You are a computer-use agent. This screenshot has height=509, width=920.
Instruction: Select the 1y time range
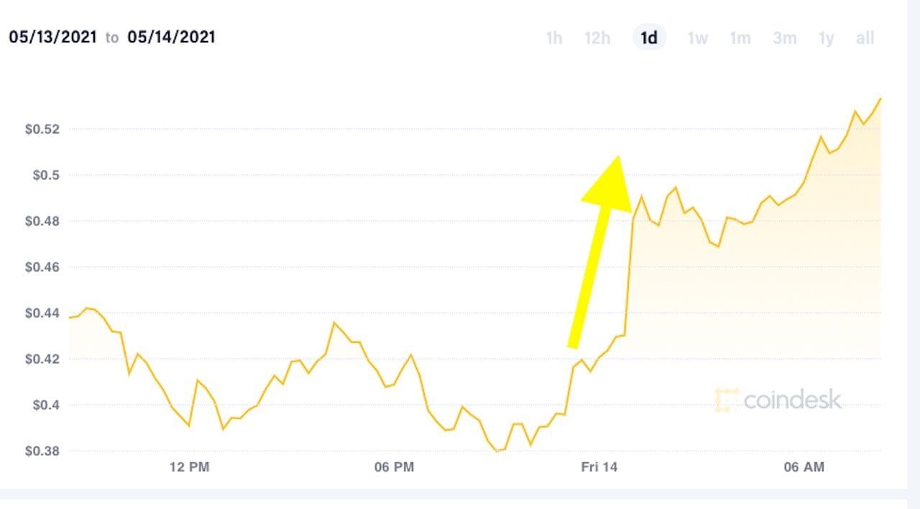[x=827, y=38]
